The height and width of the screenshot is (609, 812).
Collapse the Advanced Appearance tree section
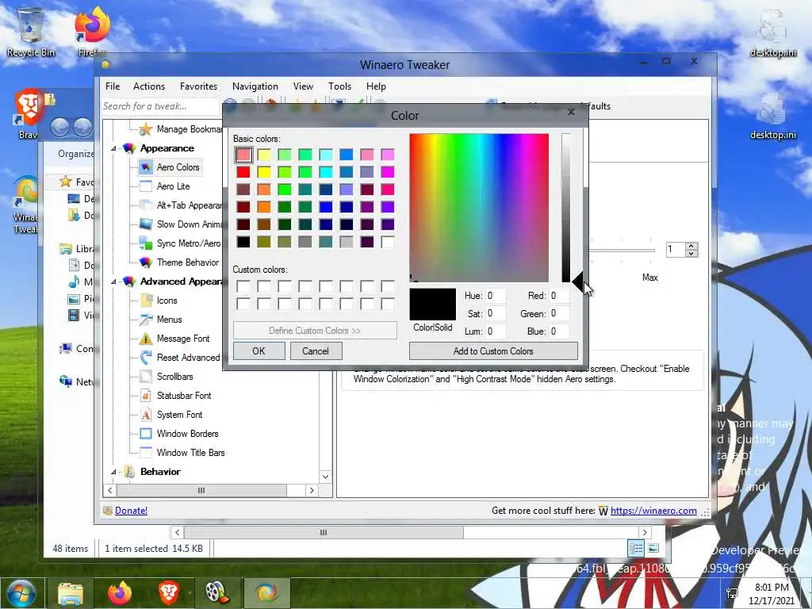tap(113, 282)
